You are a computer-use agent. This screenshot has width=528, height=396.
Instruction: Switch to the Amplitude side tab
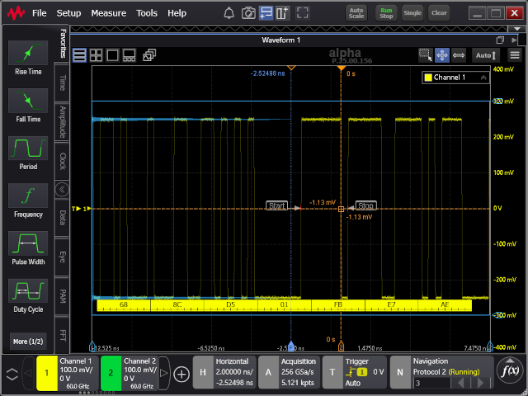point(63,121)
